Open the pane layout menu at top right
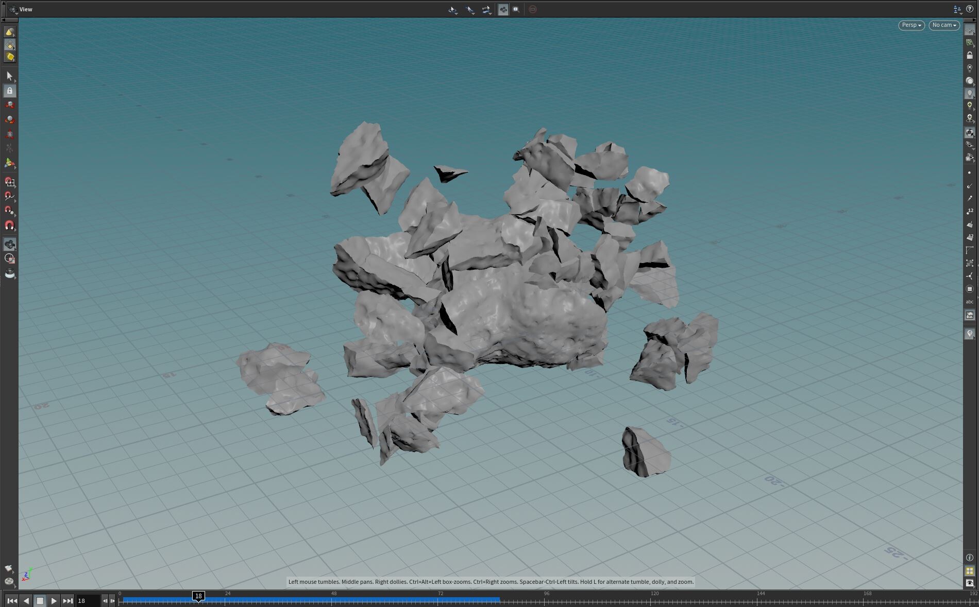 pyautogui.click(x=957, y=9)
